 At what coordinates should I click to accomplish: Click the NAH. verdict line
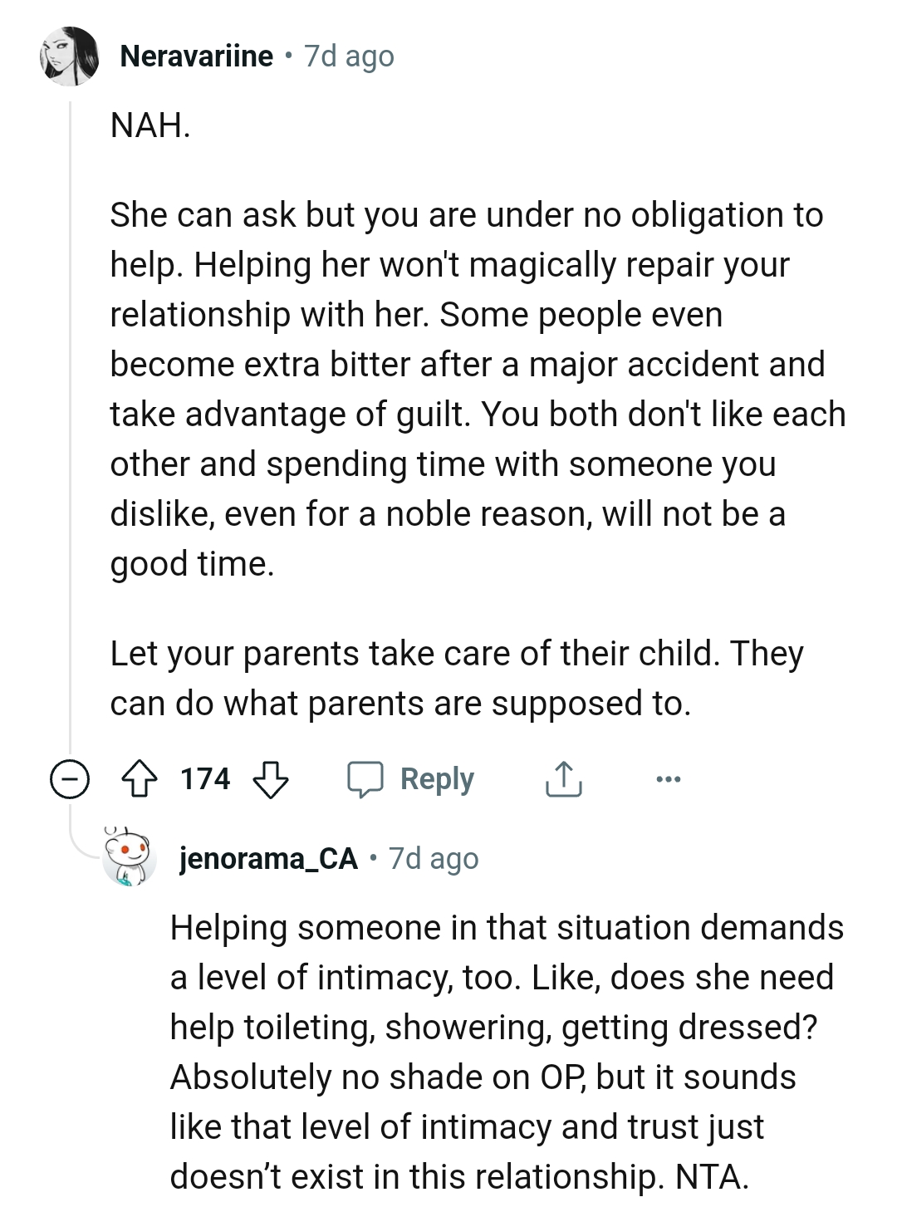pos(150,125)
